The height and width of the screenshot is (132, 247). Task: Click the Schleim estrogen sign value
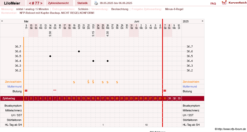tap(83, 9)
